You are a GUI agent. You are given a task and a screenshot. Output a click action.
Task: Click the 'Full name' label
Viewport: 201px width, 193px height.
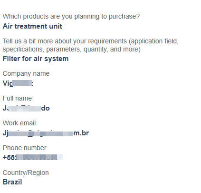coord(17,98)
